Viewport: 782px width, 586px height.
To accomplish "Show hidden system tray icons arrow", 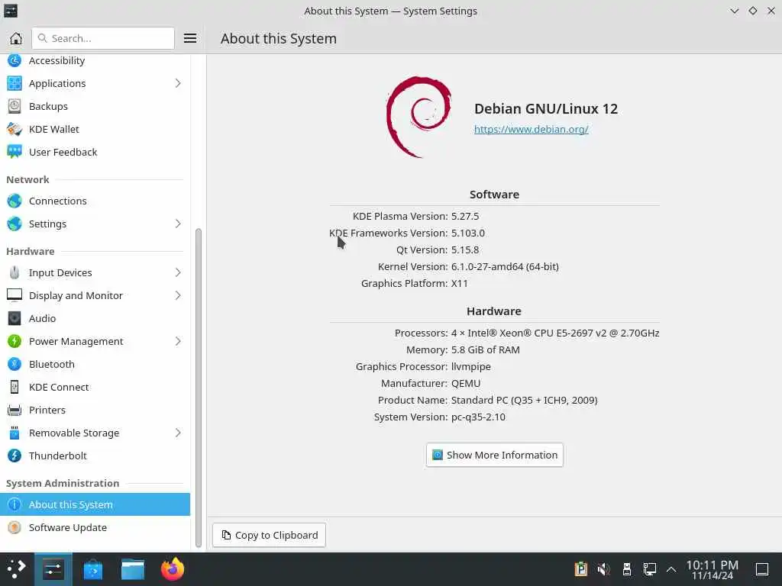I will (x=671, y=569).
